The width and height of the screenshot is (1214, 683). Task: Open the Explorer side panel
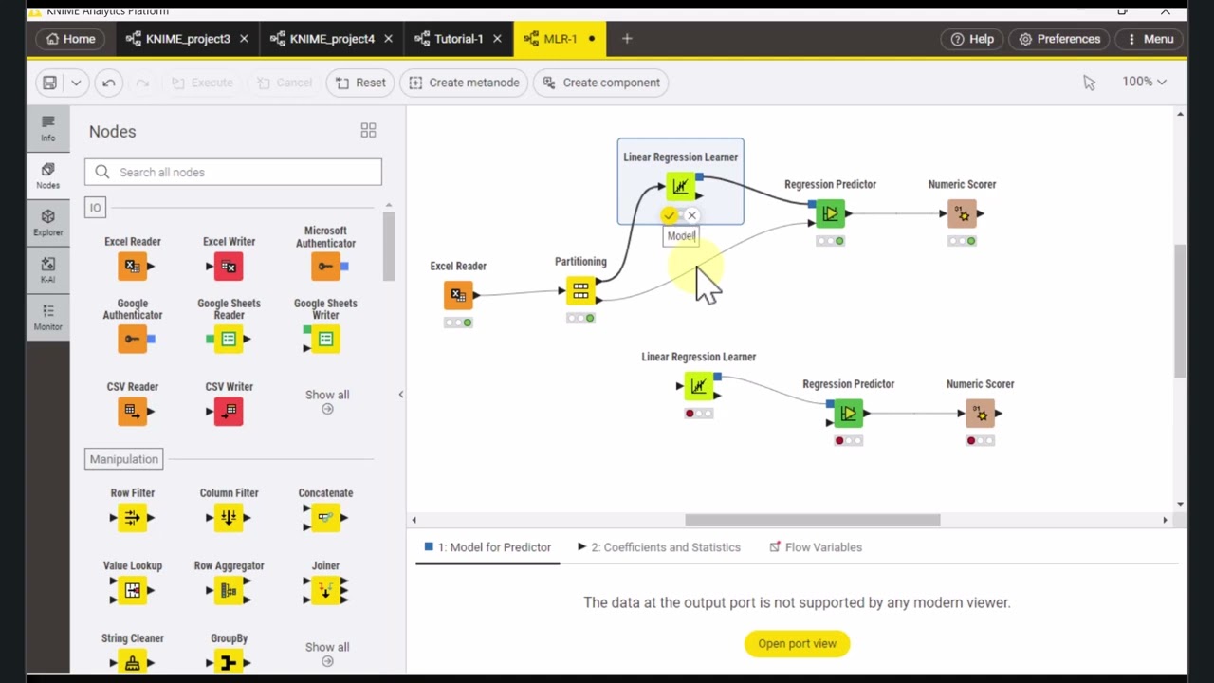coord(47,223)
